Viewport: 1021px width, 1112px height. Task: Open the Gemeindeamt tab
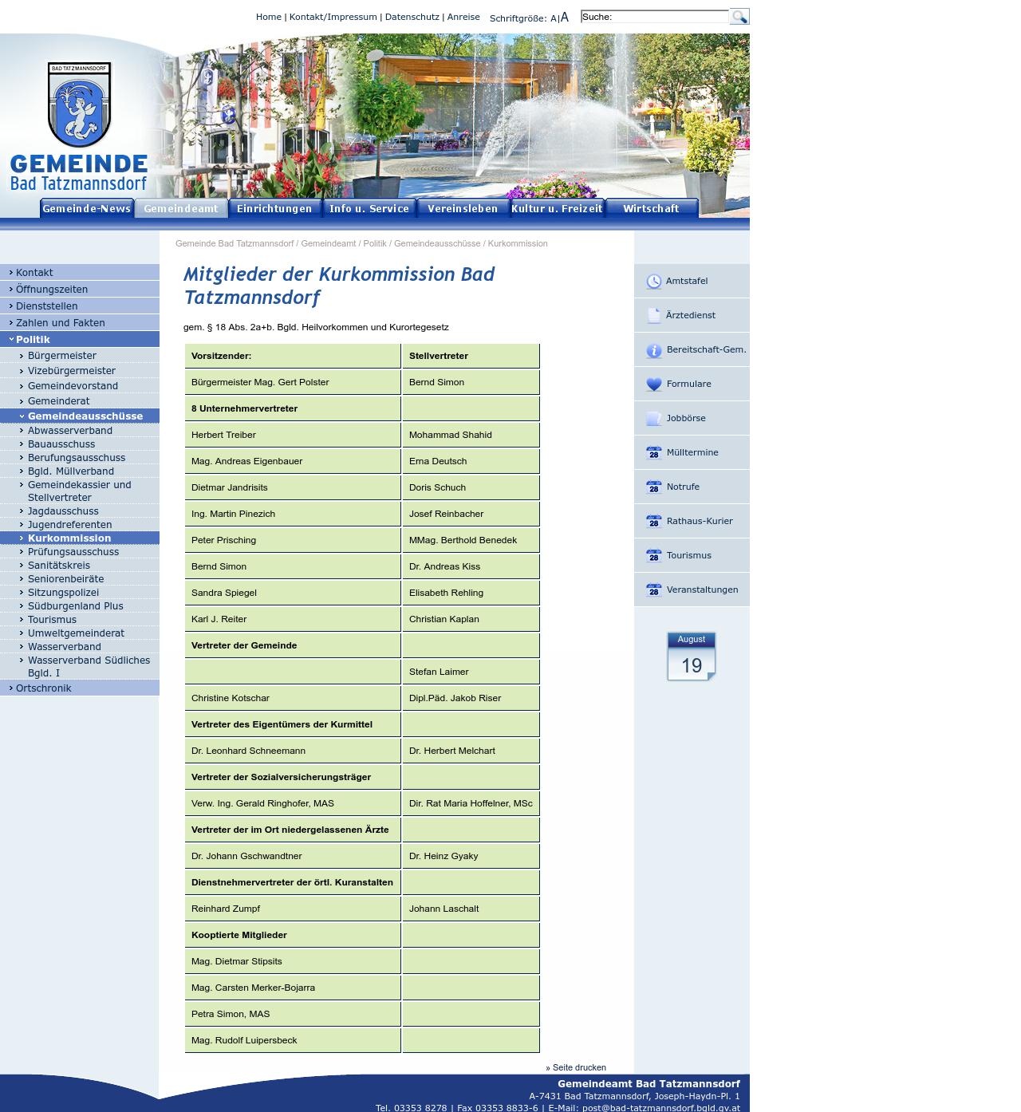[181, 208]
